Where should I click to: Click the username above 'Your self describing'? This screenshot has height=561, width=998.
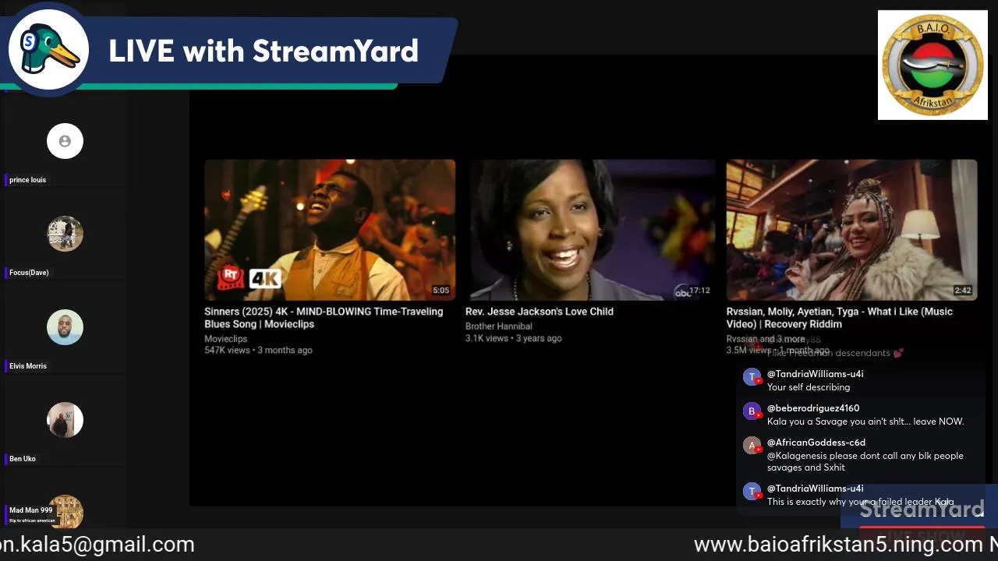[x=815, y=374]
